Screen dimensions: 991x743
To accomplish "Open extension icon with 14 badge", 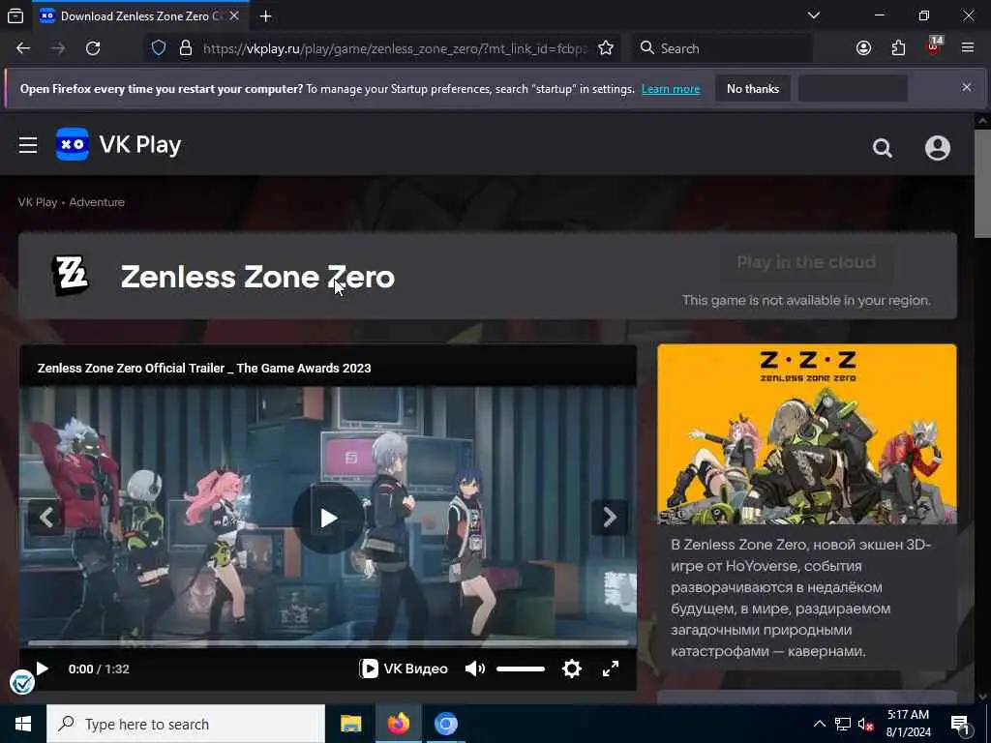I will [934, 46].
